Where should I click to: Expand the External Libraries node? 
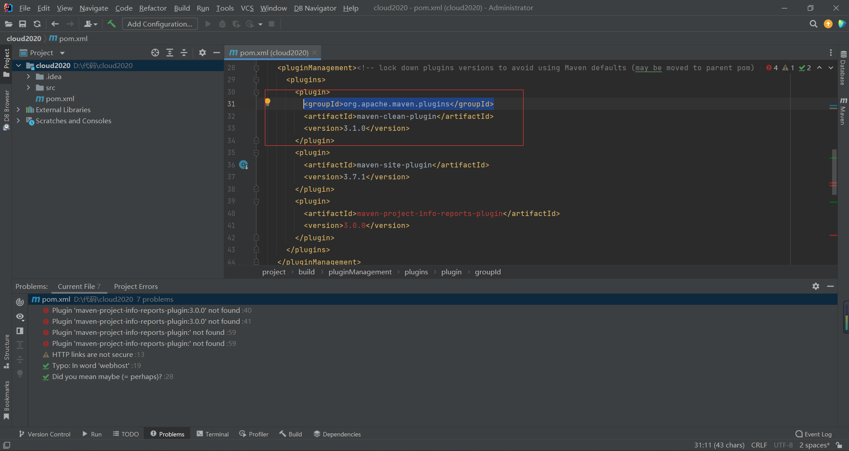pyautogui.click(x=18, y=110)
